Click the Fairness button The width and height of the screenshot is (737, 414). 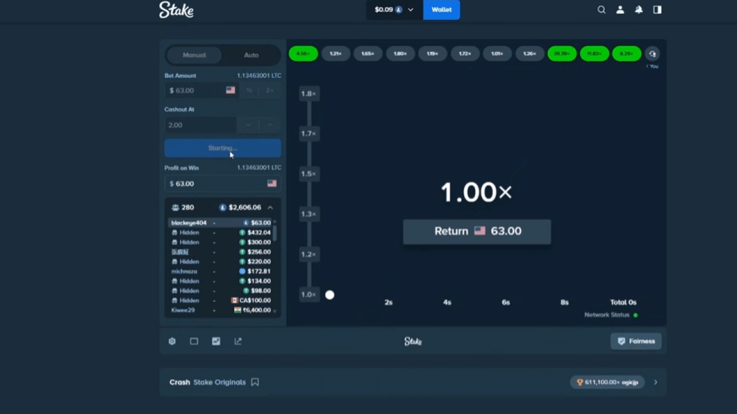636,341
